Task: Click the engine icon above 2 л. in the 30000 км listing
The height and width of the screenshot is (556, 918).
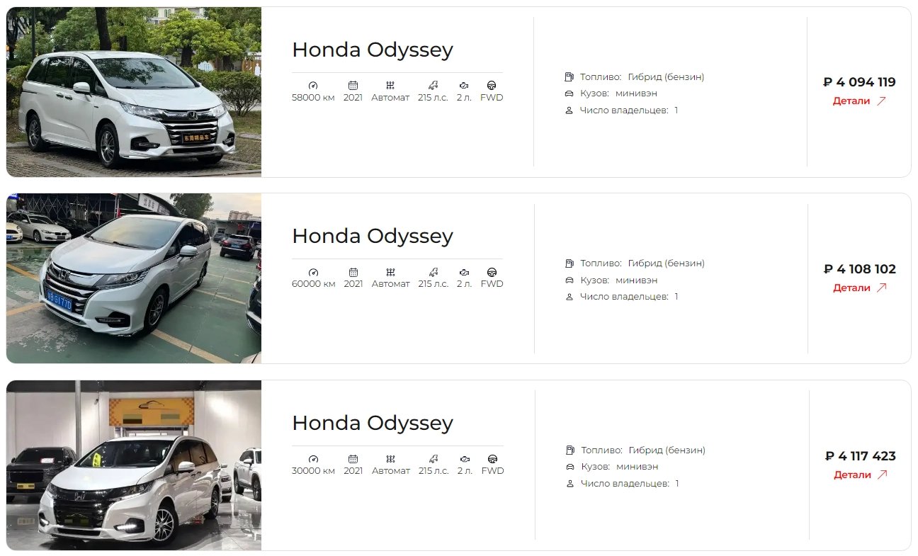Action: click(465, 459)
